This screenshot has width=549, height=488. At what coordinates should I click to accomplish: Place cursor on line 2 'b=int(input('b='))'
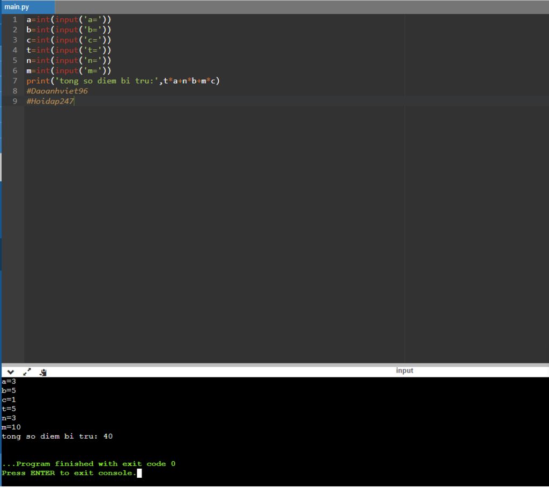coord(69,30)
